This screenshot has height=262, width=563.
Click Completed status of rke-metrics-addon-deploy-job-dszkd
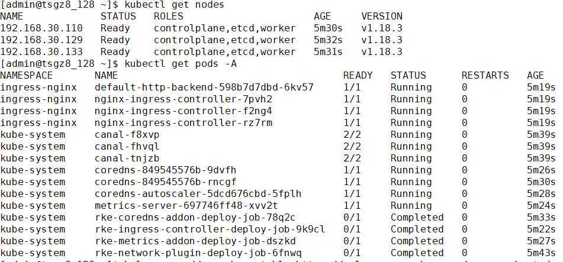[x=417, y=241]
